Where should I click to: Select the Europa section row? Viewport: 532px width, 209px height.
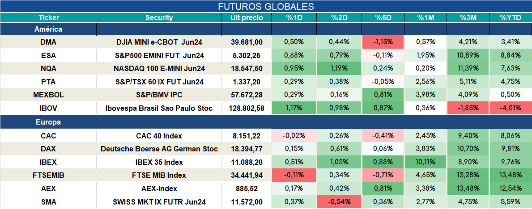tap(266, 122)
